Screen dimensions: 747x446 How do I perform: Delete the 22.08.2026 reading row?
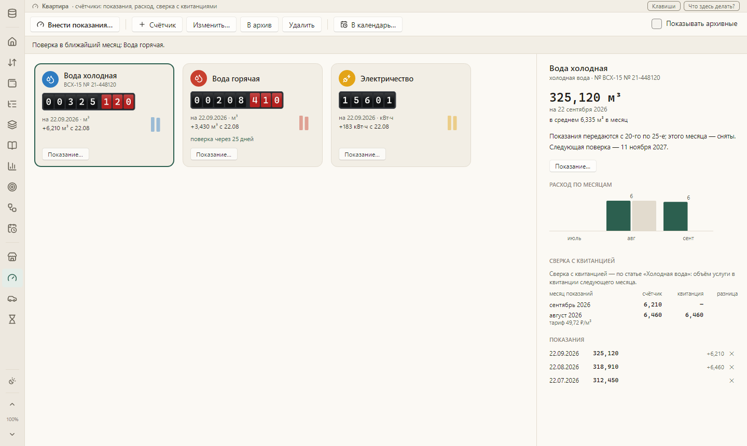tap(732, 367)
